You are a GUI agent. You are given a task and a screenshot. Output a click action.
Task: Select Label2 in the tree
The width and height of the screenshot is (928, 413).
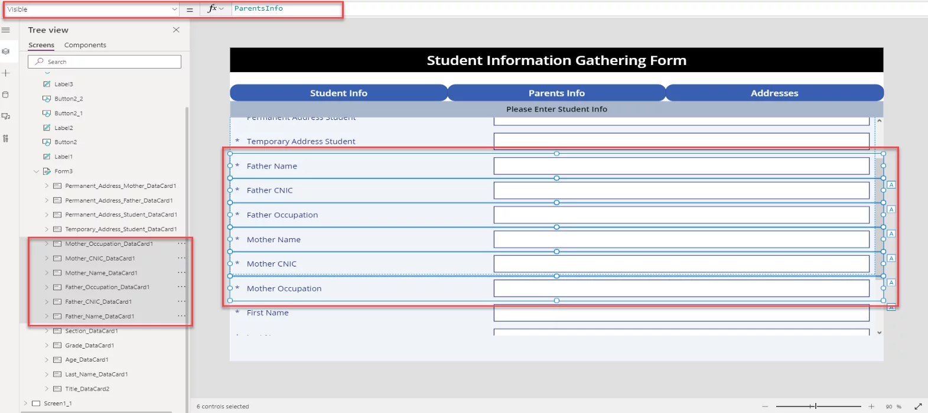[x=64, y=128]
